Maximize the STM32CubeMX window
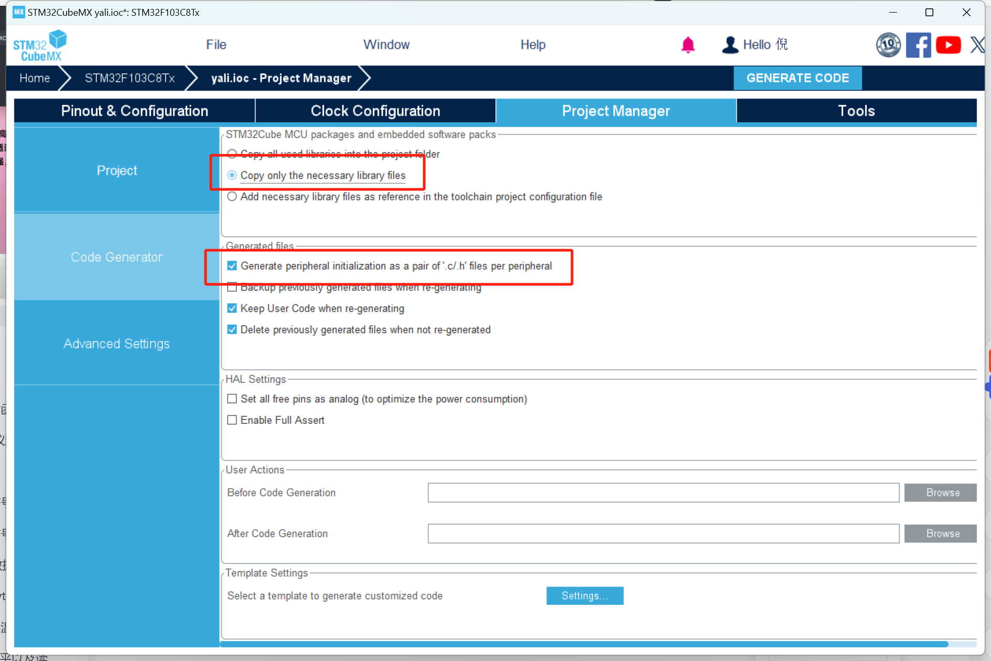The height and width of the screenshot is (661, 991). coord(929,12)
